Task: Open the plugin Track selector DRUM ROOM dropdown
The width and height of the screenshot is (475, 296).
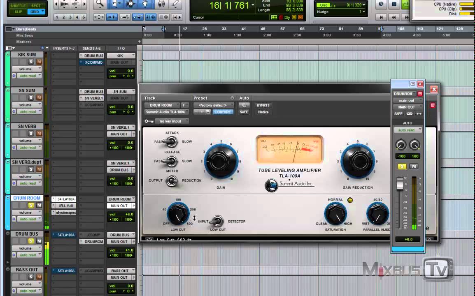Action: (162, 105)
